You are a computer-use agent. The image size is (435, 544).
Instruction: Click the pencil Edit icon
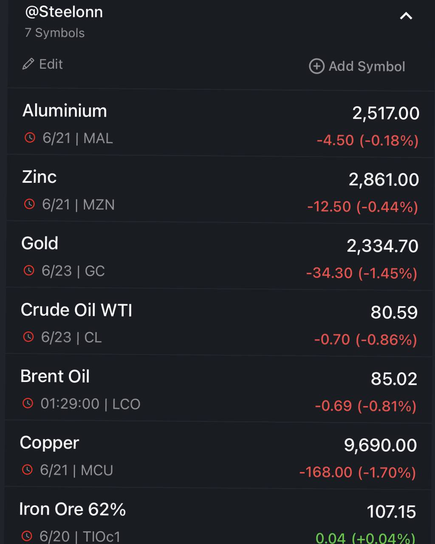pyautogui.click(x=28, y=65)
